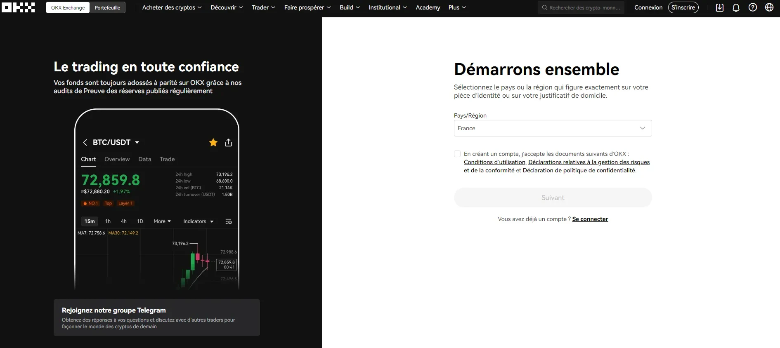Image resolution: width=780 pixels, height=348 pixels.
Task: Open Conditions d'utilisation link
Action: point(494,162)
